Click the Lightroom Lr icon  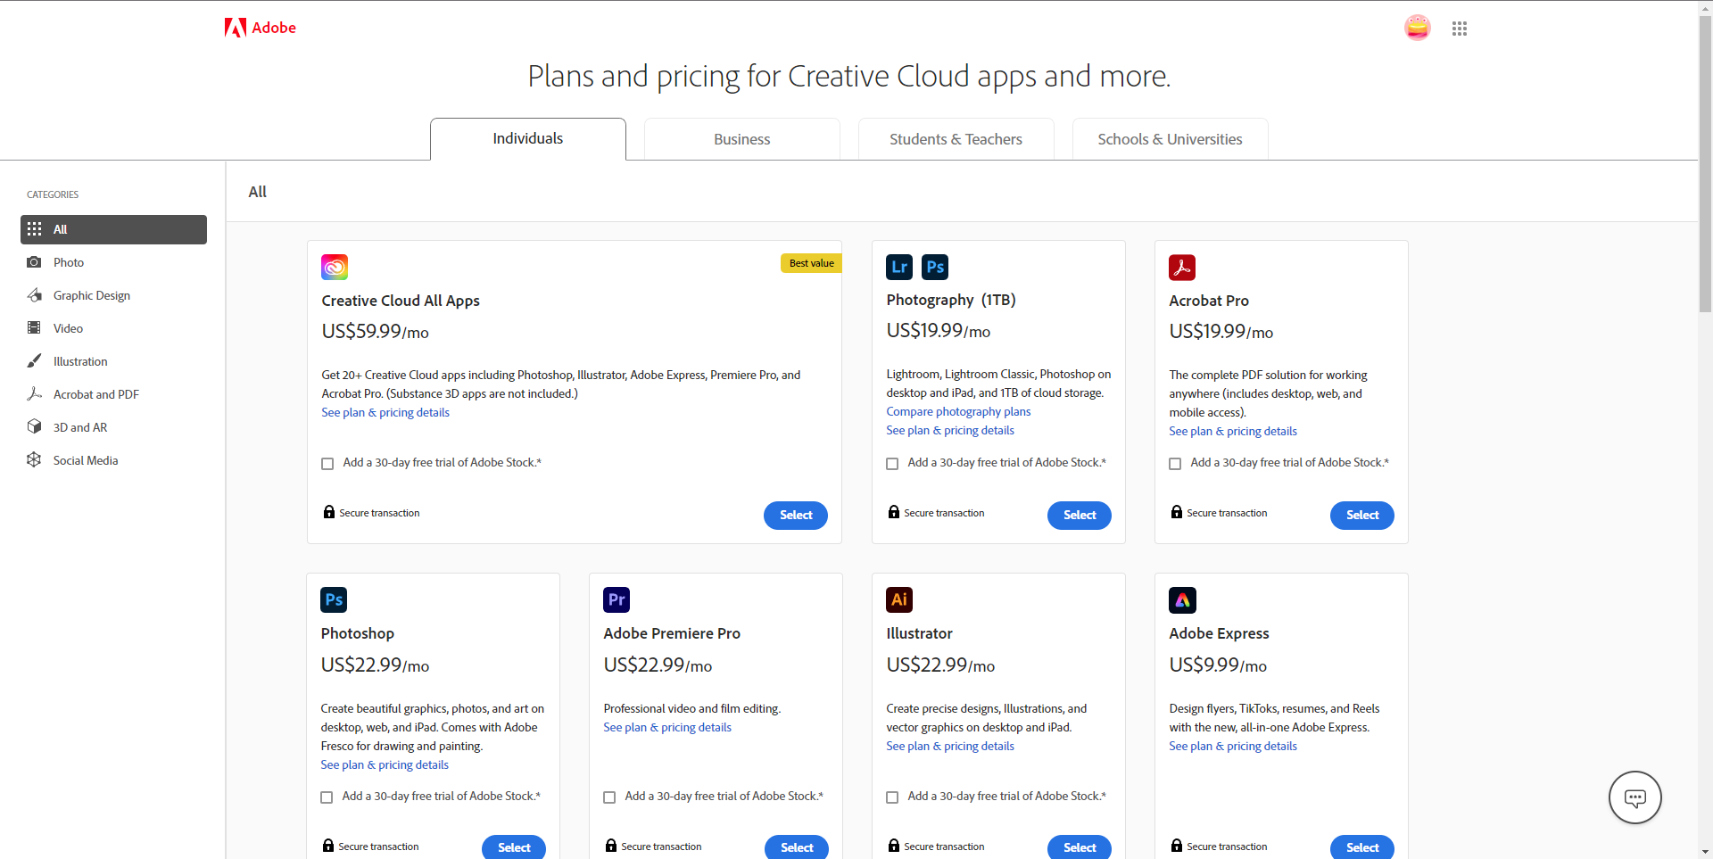pos(899,267)
